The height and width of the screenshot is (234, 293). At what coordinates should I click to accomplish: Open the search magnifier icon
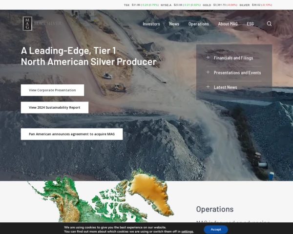click(269, 24)
